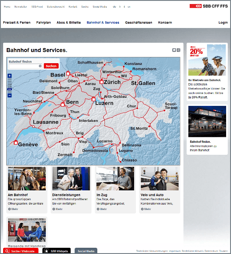Click the Basel station marker icon

click(68, 73)
